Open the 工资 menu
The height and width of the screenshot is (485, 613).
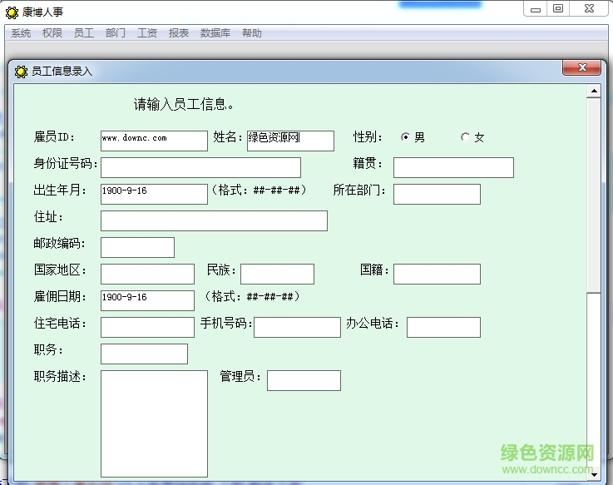[147, 33]
